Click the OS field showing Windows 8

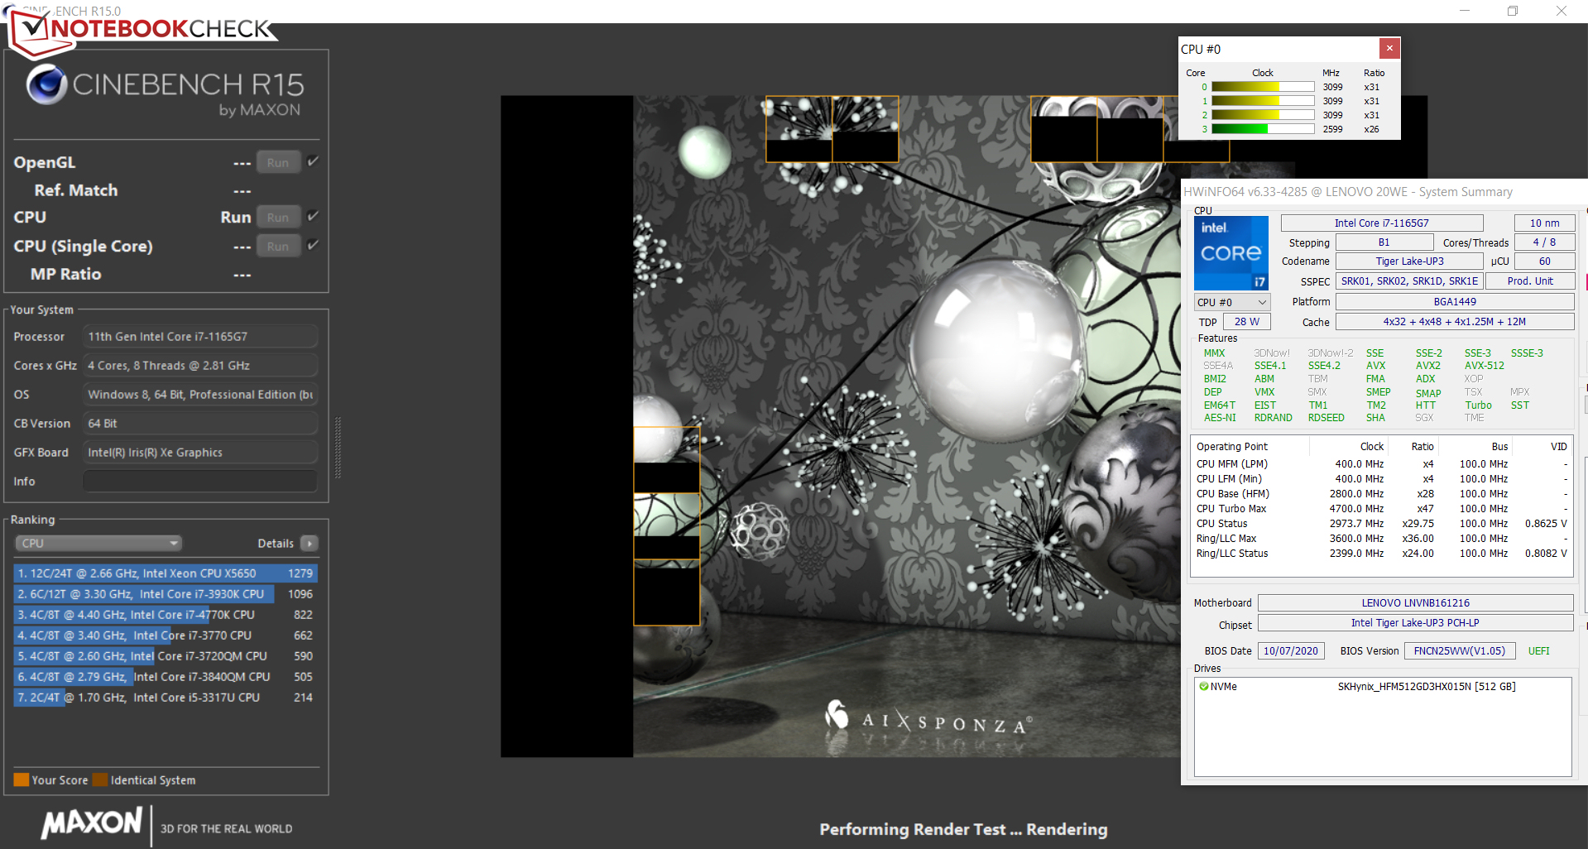[x=200, y=395]
